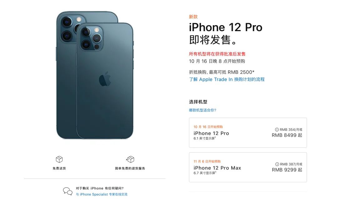The image size is (337, 199).
Task: Click the 对于购买 iPhone 有任何疑问? text
Action: pyautogui.click(x=100, y=188)
